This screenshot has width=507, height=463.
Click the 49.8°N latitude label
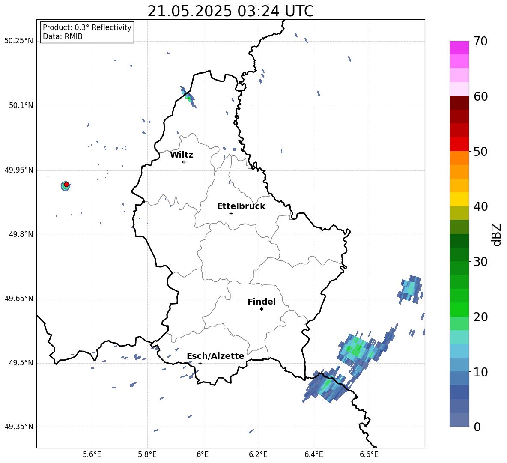point(21,234)
